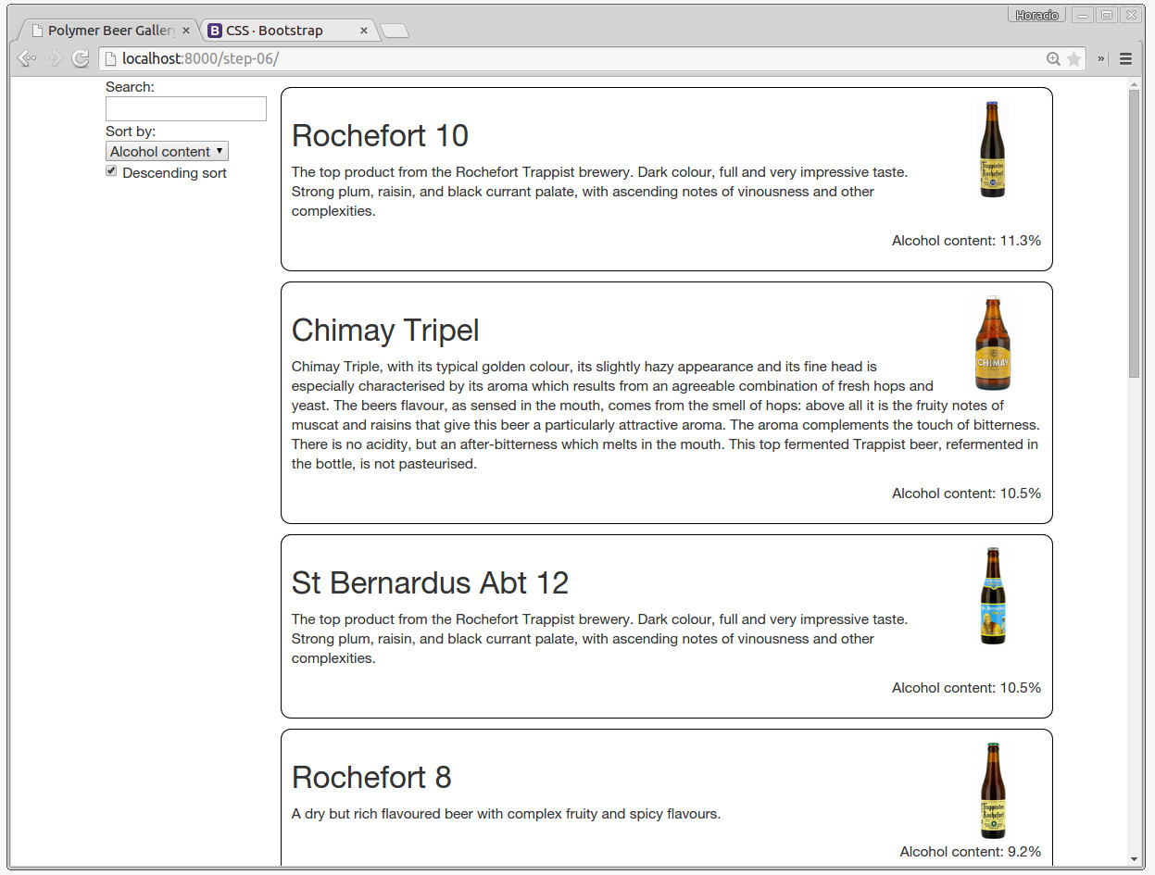Open a new tab with the blank tab button
The width and height of the screenshot is (1155, 875).
395,31
